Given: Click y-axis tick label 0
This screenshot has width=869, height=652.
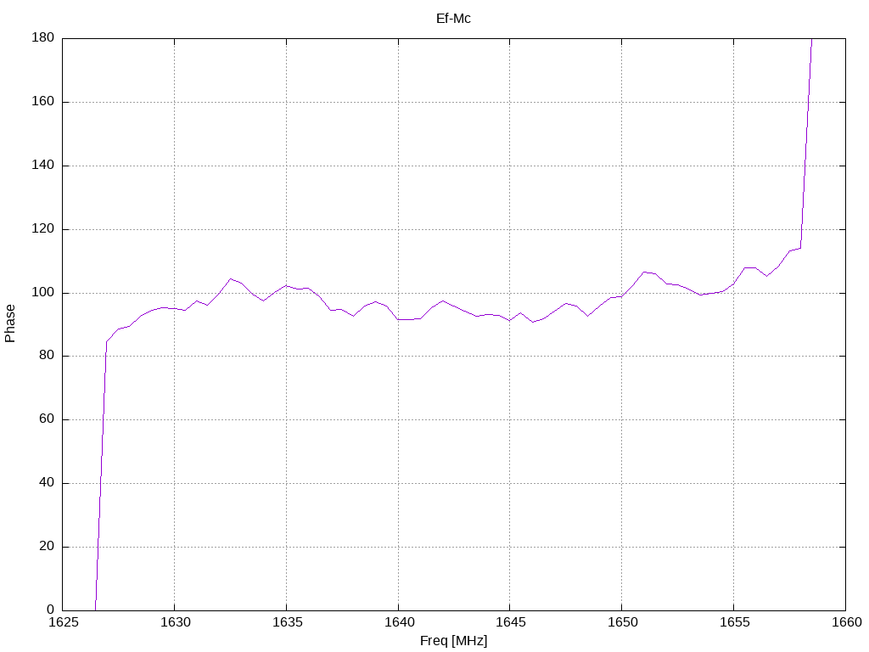Looking at the screenshot, I should [50, 610].
